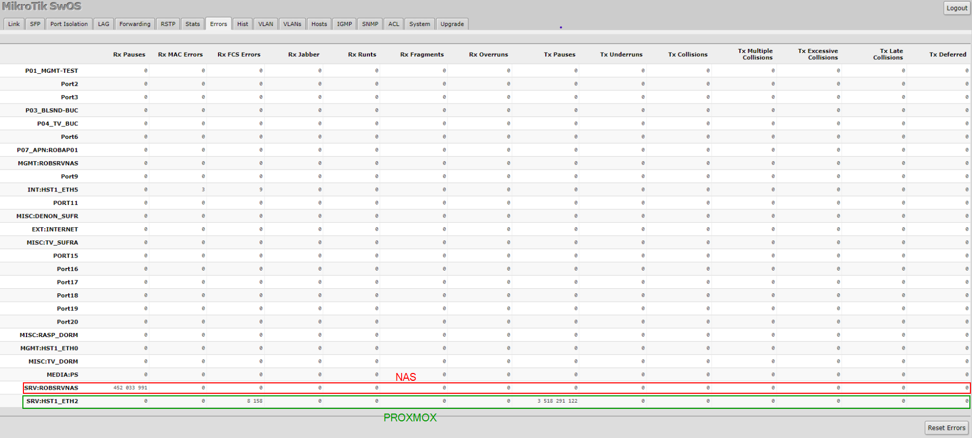Click the Tx Pauses value for SRV:HST1_ETH2
Image resolution: width=972 pixels, height=438 pixels.
coord(557,401)
